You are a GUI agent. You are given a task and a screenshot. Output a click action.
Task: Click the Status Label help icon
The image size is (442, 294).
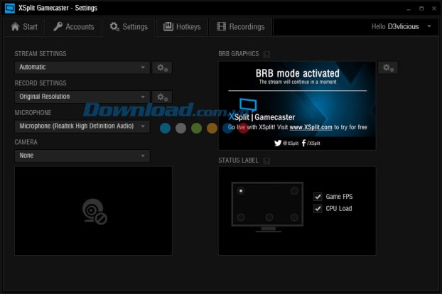[x=266, y=160]
